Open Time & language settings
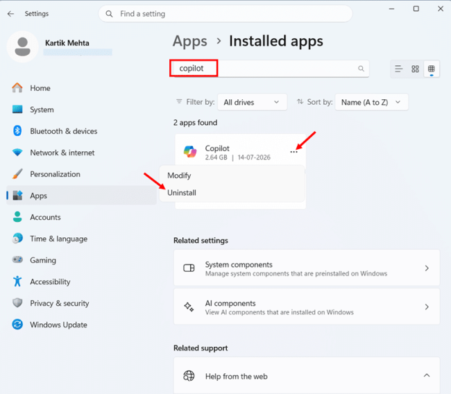Screen dimensions: 451x394 82,239
